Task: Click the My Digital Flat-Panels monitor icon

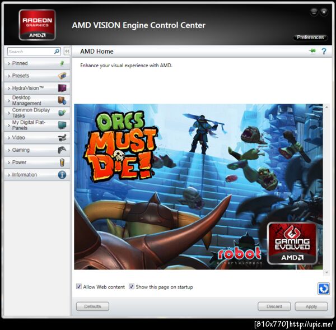Action: (62, 126)
